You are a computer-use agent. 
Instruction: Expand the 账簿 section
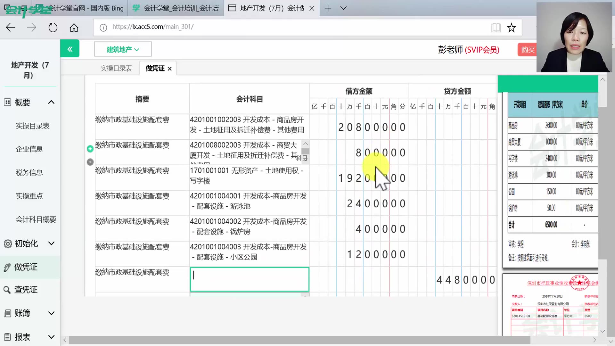tap(51, 313)
